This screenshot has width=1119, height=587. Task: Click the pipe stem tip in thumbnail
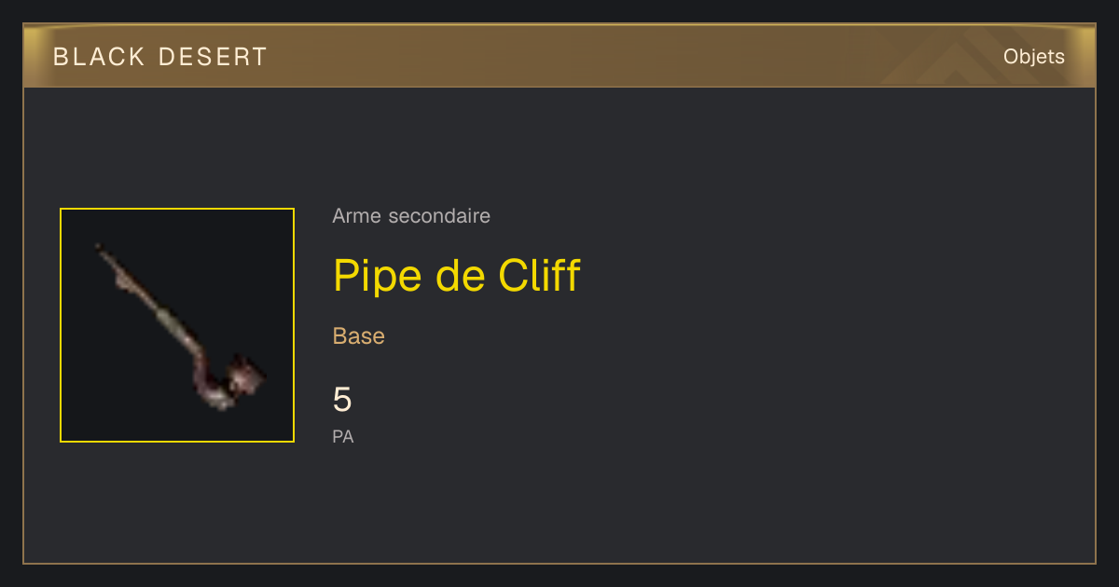101,249
